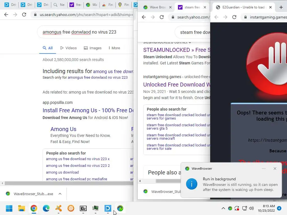287x215 pixels.
Task: Click 'among us free download no virus 223 2'
Action: pos(78,165)
